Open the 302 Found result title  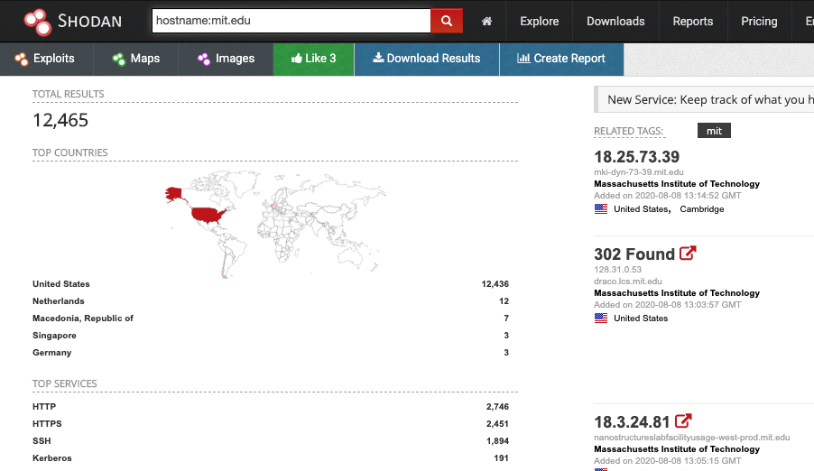pos(634,254)
